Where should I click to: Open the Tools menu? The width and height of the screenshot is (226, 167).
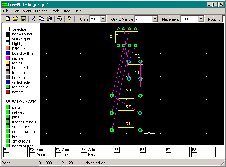click(x=55, y=11)
